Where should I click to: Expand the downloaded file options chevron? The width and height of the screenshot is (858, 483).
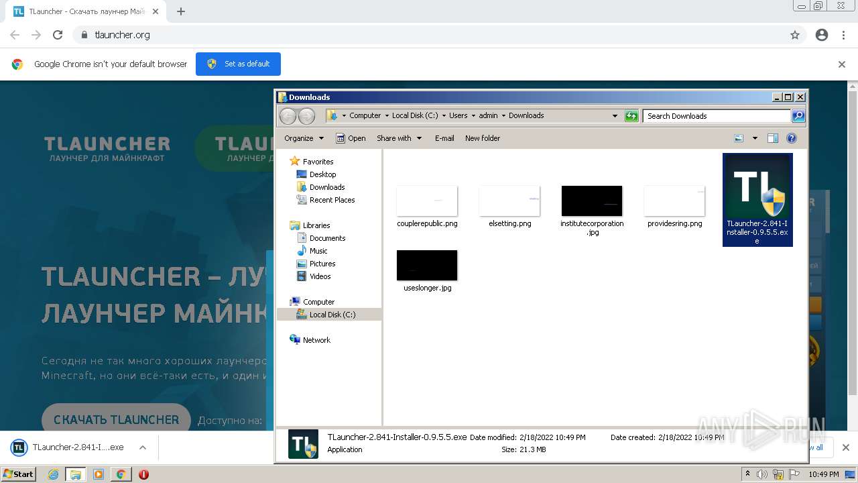point(143,447)
